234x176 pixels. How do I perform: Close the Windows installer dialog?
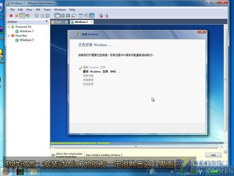point(202,32)
